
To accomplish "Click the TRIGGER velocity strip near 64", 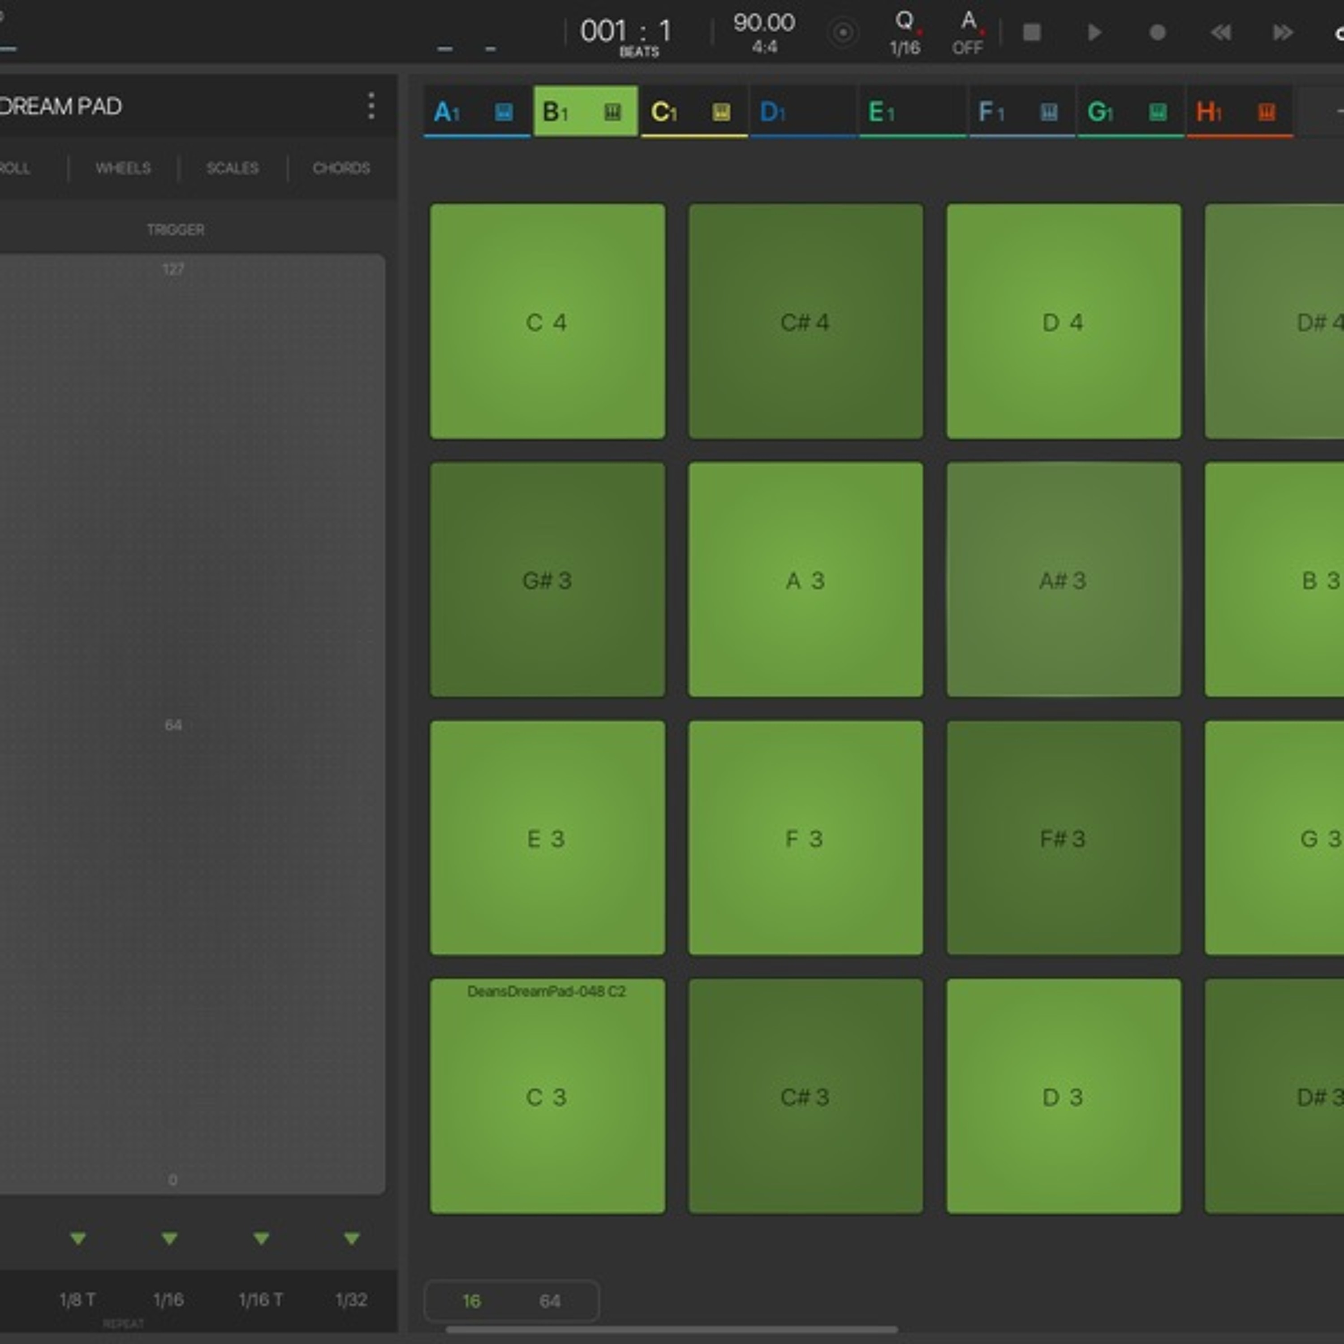I will 173,725.
